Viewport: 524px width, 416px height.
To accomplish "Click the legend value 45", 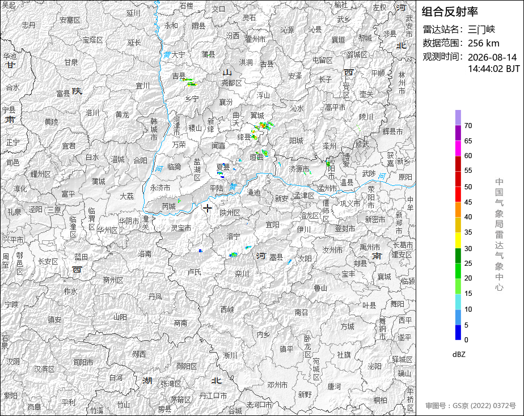I will click(468, 202).
